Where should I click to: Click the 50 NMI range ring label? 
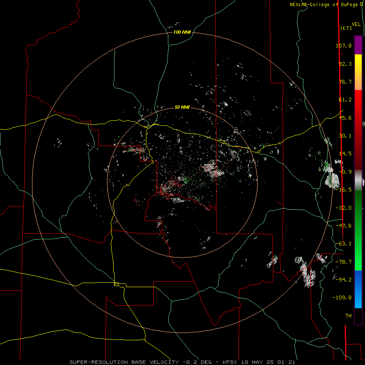coord(182,107)
